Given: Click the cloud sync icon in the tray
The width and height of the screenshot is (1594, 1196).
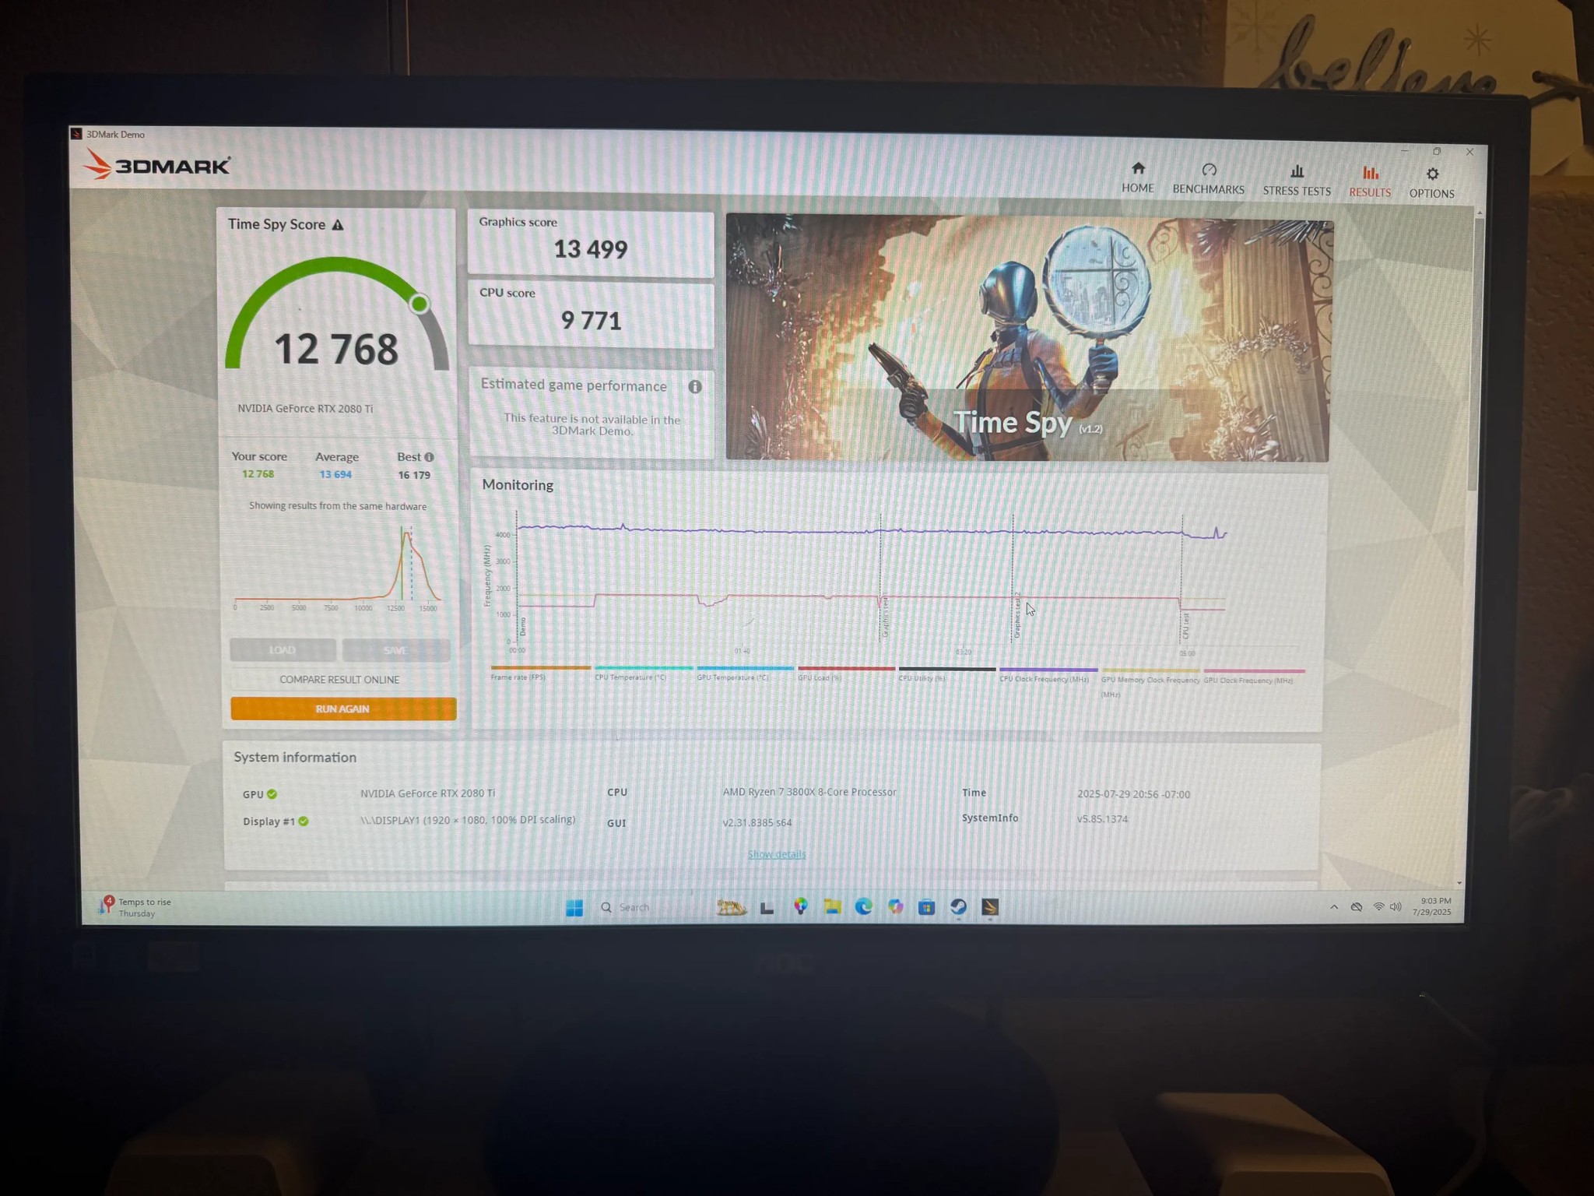Looking at the screenshot, I should [1357, 907].
